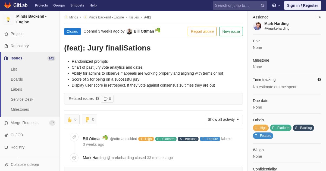Click Bill Ottman's avatar in issue header
The width and height of the screenshot is (326, 171).
coord(129,31)
